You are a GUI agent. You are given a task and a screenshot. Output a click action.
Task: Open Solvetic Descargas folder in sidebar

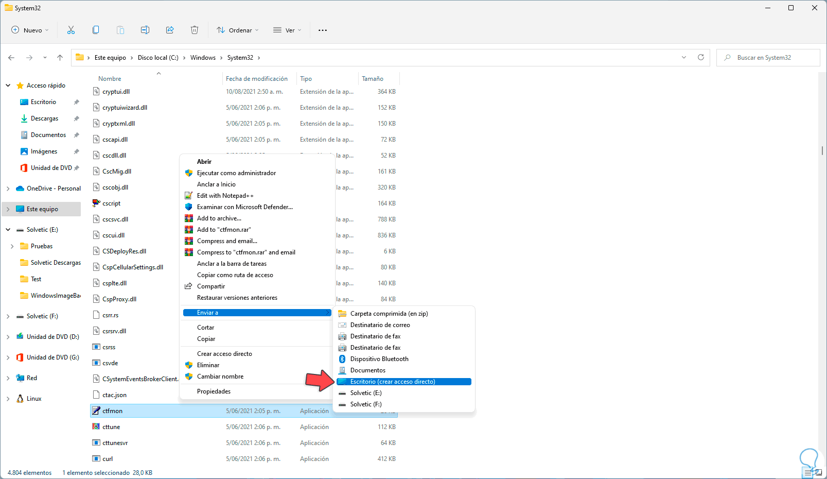click(x=56, y=263)
